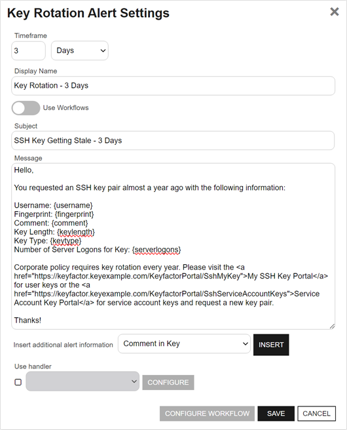The width and height of the screenshot is (347, 430).
Task: Open the Days timeframe unit dropdown
Action: coord(80,50)
